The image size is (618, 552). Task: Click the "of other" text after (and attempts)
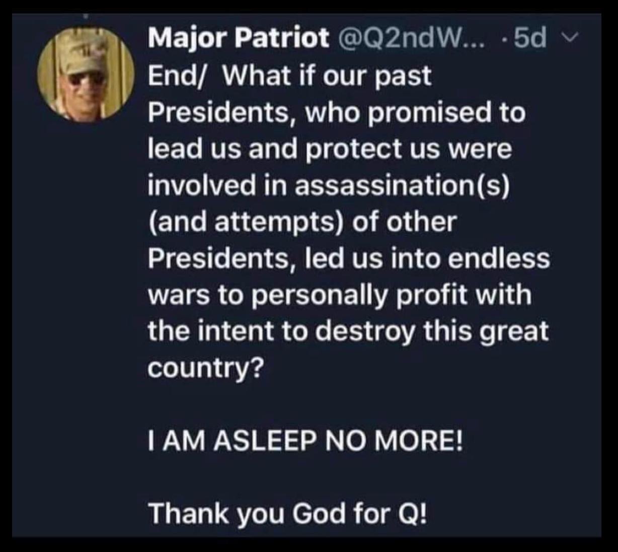404,222
